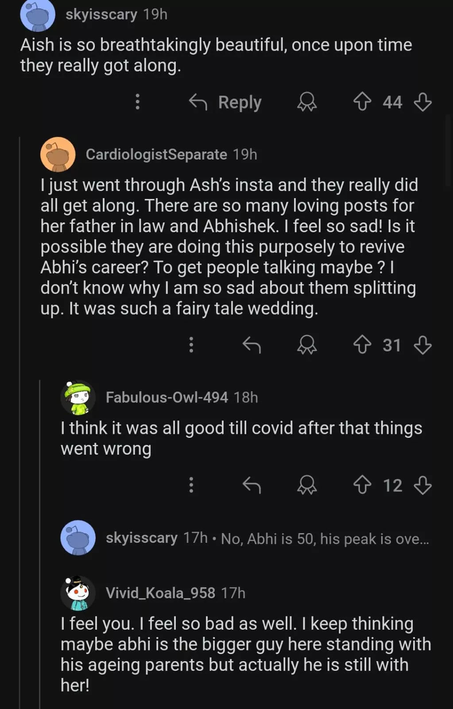
Task: Open CardiologistSeparate's user profile
Action: pyautogui.click(x=156, y=154)
